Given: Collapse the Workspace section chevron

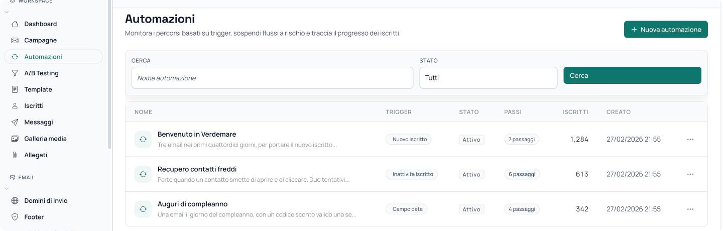Looking at the screenshot, I should point(7,12).
